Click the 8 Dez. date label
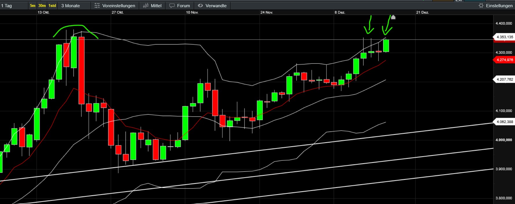515x204 pixels. [x=340, y=12]
